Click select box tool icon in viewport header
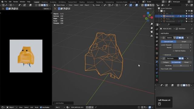This screenshot has height=109, width=194. [x=55, y=9]
